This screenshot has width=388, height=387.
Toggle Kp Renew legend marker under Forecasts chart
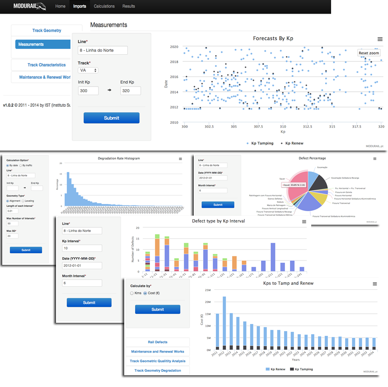pyautogui.click(x=282, y=143)
